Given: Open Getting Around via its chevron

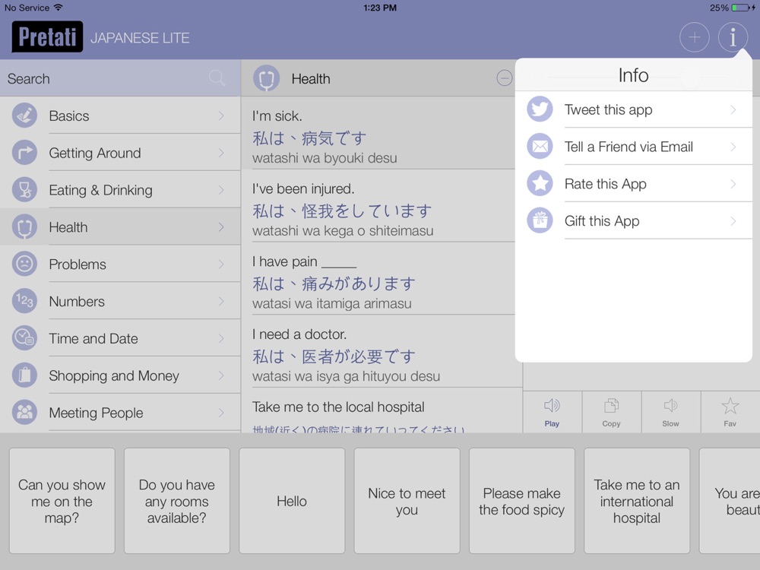Looking at the screenshot, I should pos(221,153).
